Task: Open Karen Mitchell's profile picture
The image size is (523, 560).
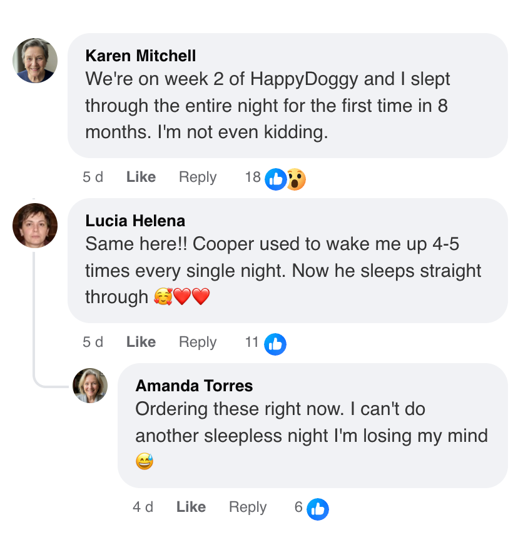Action: pos(35,61)
